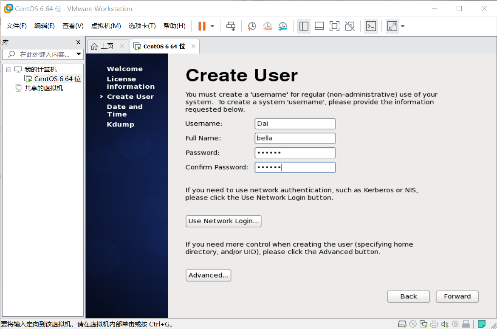
Task: Click the teal message log icon
Action: pos(481,324)
